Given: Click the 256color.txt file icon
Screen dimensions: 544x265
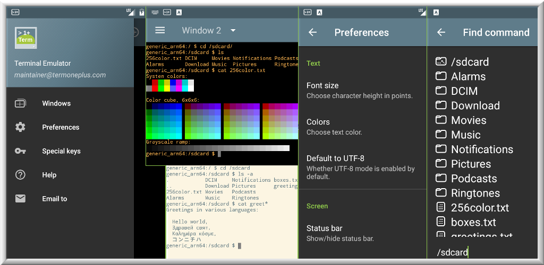Looking at the screenshot, I should click(x=440, y=207).
